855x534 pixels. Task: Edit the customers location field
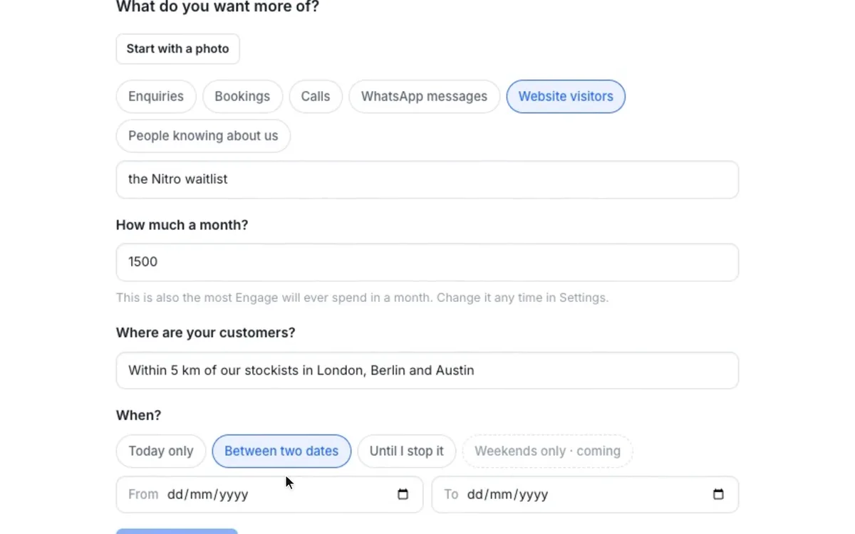coord(427,370)
